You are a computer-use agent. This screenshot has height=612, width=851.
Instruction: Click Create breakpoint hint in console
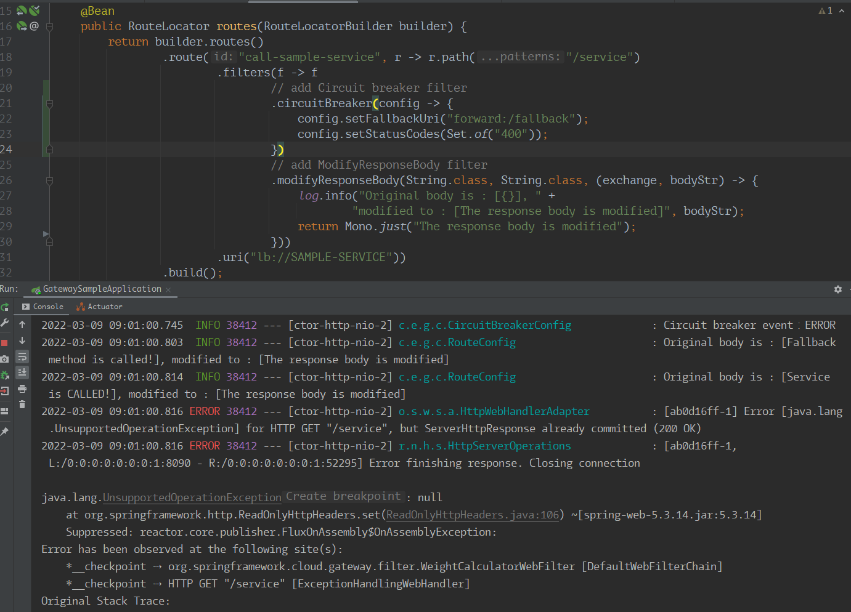point(343,496)
